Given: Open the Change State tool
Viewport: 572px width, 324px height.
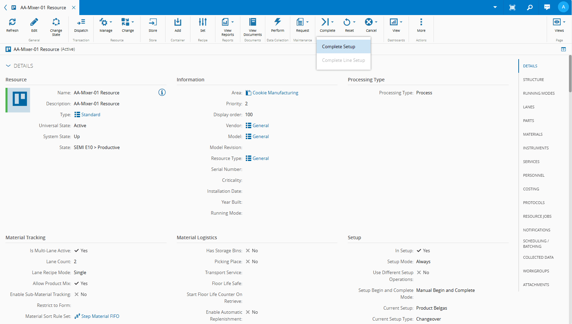Looking at the screenshot, I should pos(56,23).
